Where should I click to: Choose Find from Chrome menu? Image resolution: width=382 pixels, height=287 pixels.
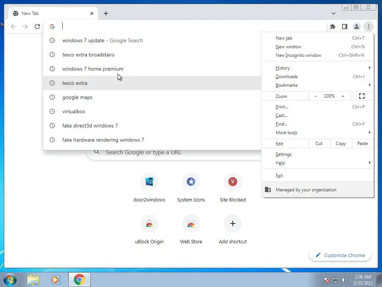click(317, 124)
